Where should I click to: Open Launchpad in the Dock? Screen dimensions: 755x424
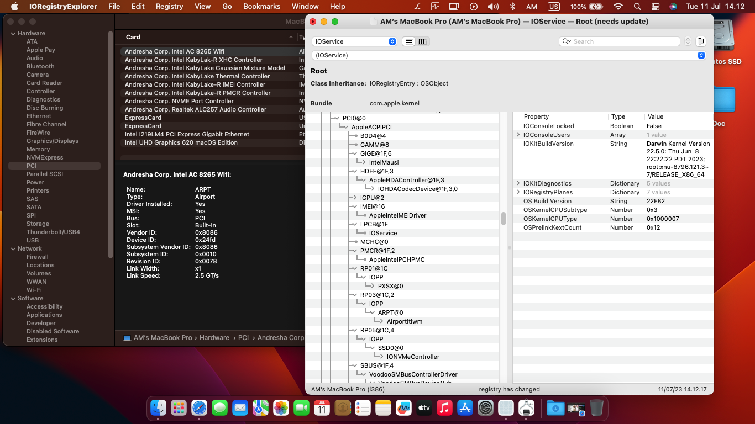click(x=179, y=408)
